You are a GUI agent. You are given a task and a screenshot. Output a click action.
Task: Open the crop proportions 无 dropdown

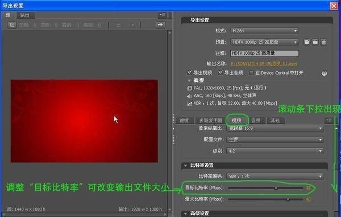click(x=124, y=25)
